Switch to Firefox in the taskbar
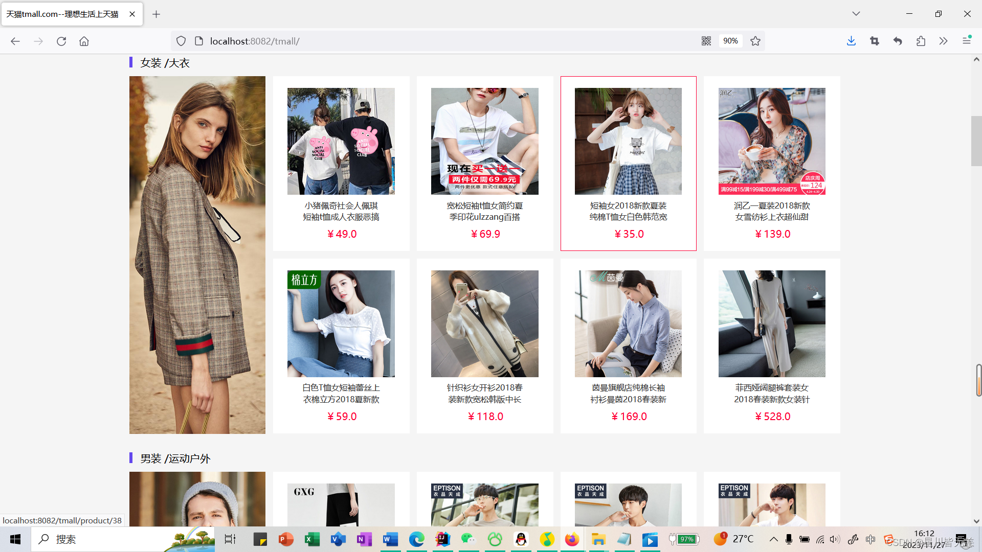The height and width of the screenshot is (552, 982). (572, 539)
